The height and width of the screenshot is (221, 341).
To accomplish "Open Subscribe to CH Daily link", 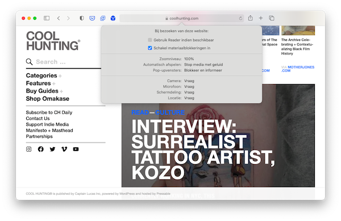I will pos(49,112).
